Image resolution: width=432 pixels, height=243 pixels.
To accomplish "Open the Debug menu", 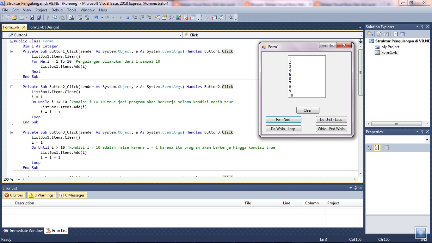I will tap(57, 10).
